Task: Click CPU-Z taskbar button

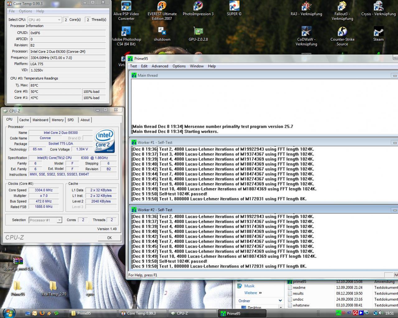Action: click(x=193, y=313)
